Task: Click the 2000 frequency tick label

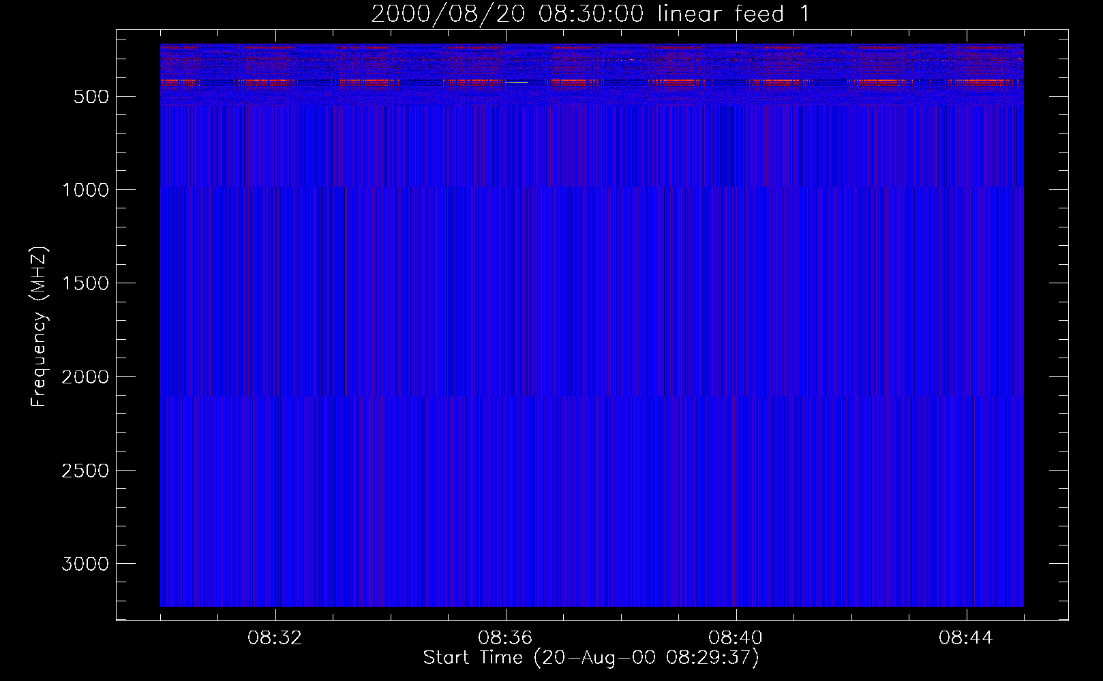Action: tap(85, 377)
